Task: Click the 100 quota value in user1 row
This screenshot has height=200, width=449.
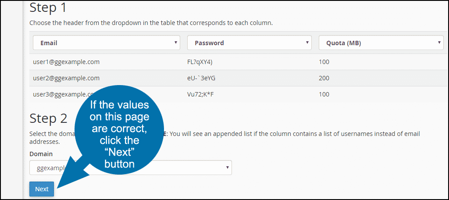Action: click(x=324, y=62)
